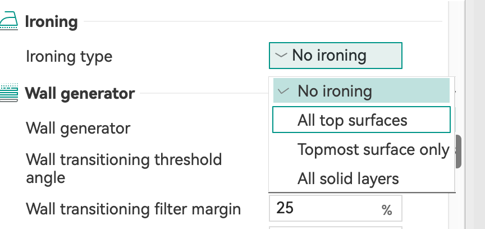
Task: Click Wall transitioning threshold angle label
Action: pos(123,168)
